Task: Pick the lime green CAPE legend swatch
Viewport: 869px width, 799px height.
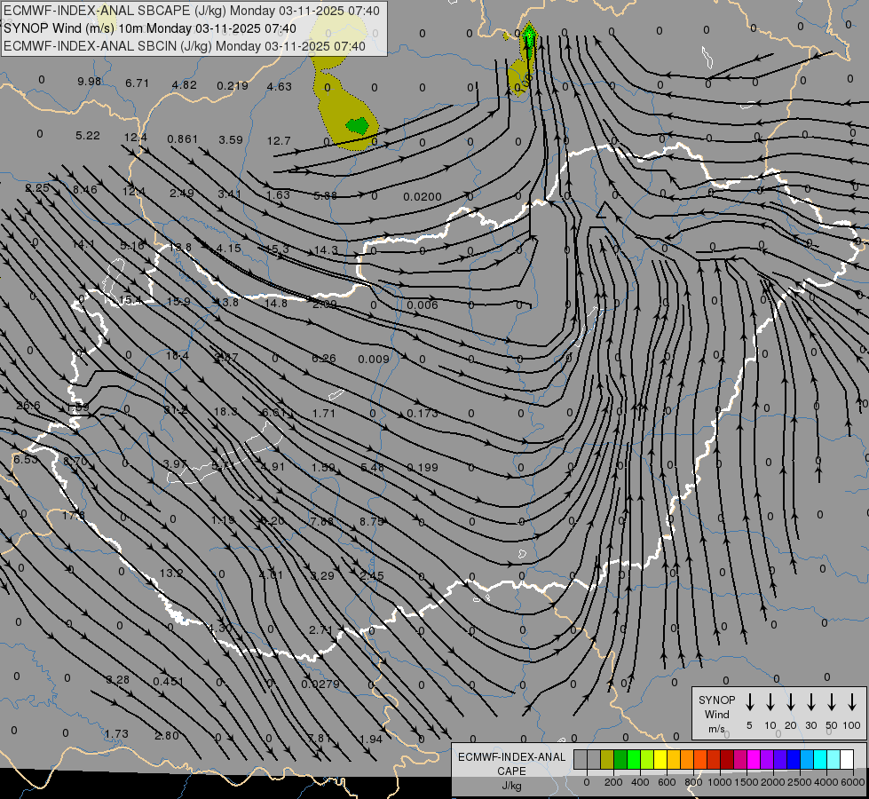Action: [x=647, y=760]
